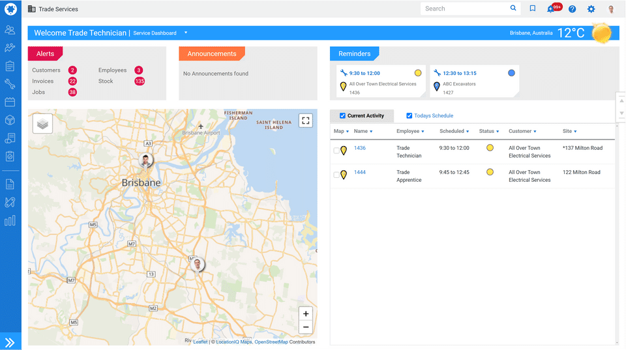Open the clipboard quotes icon in the sidebar
The image size is (626, 350).
tap(10, 66)
